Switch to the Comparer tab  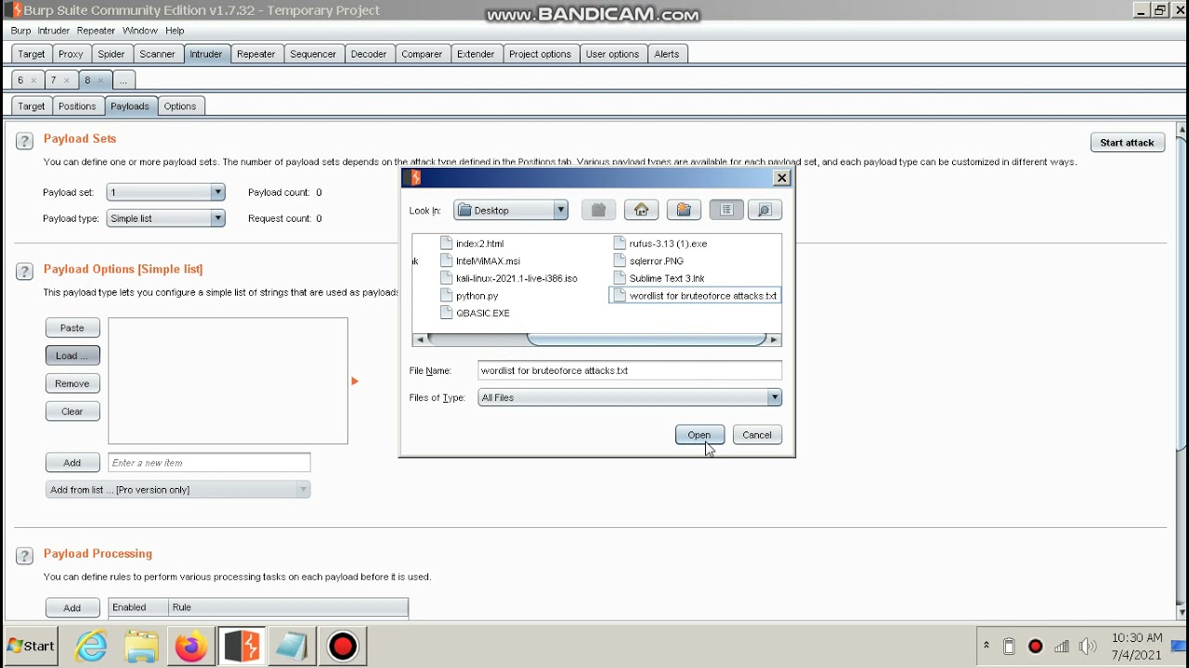[422, 54]
